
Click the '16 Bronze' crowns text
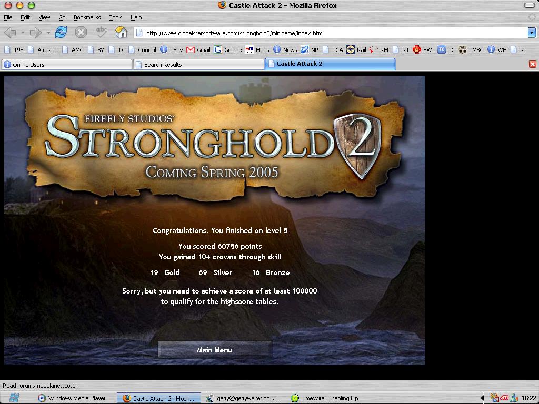271,272
